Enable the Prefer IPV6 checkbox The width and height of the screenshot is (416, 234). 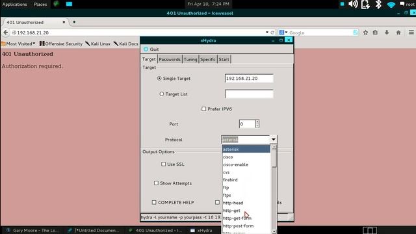click(x=203, y=109)
